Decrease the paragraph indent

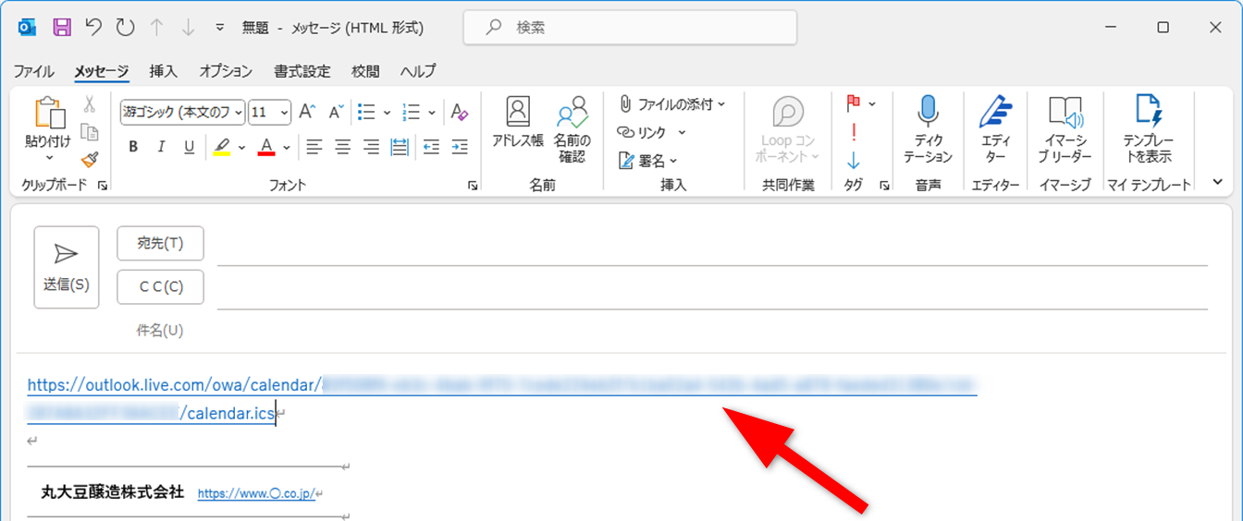(x=431, y=146)
